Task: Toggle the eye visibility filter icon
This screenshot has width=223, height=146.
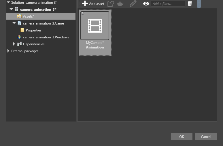Action: tap(146, 3)
